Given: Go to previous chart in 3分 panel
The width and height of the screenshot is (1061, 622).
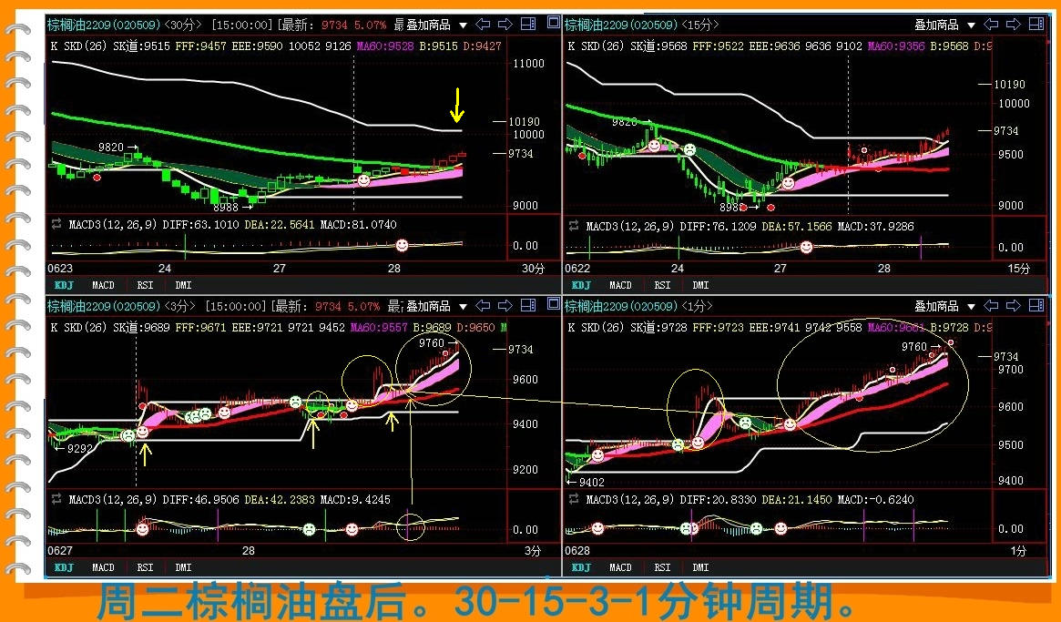Looking at the screenshot, I should click(483, 306).
